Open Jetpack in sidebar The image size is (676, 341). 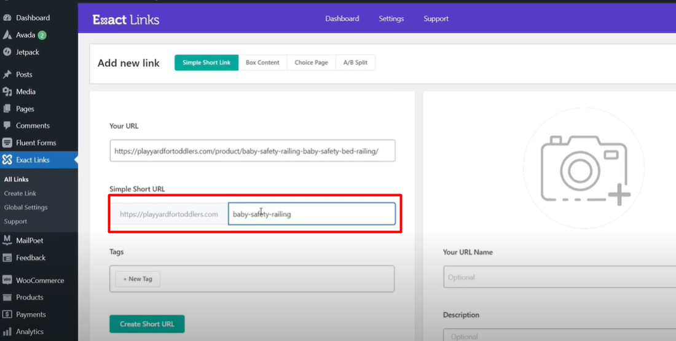[28, 52]
